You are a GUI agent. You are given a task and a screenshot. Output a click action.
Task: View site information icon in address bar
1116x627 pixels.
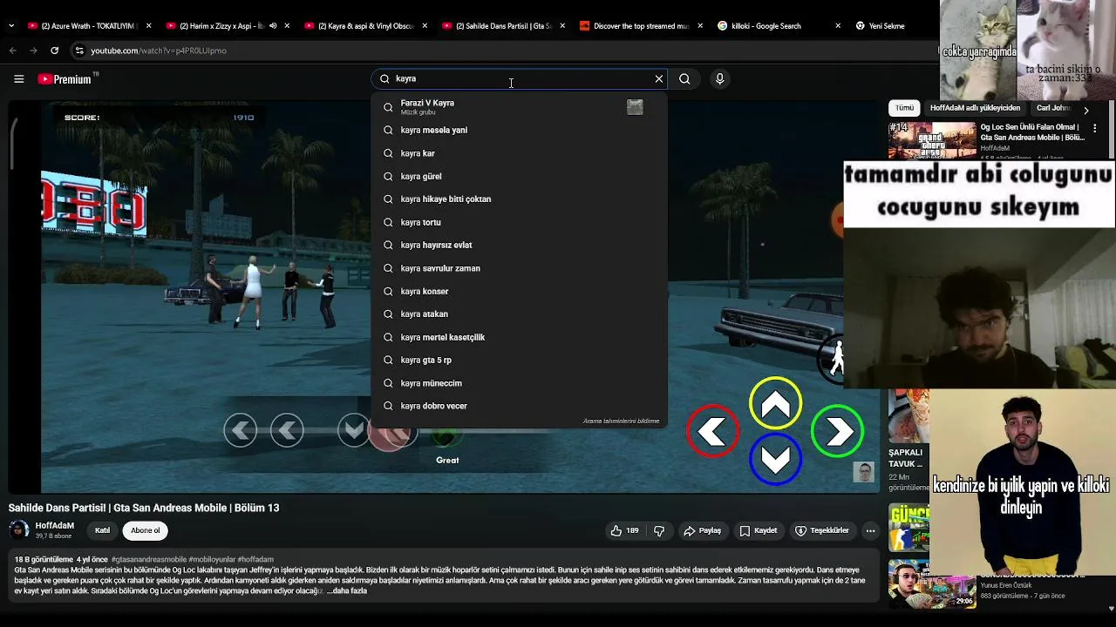79,51
